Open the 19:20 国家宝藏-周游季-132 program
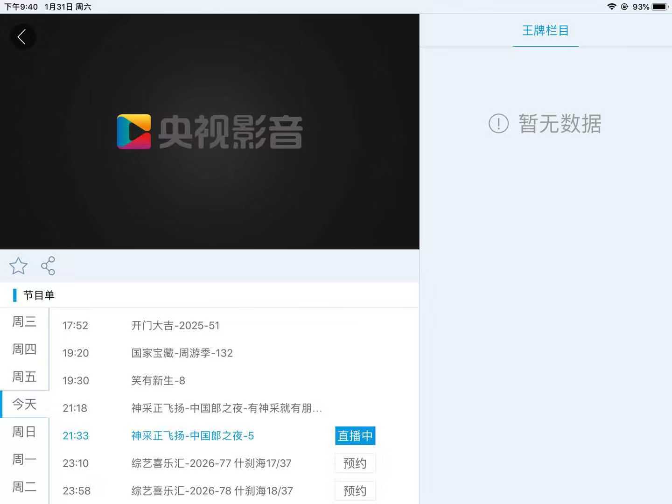 point(182,353)
